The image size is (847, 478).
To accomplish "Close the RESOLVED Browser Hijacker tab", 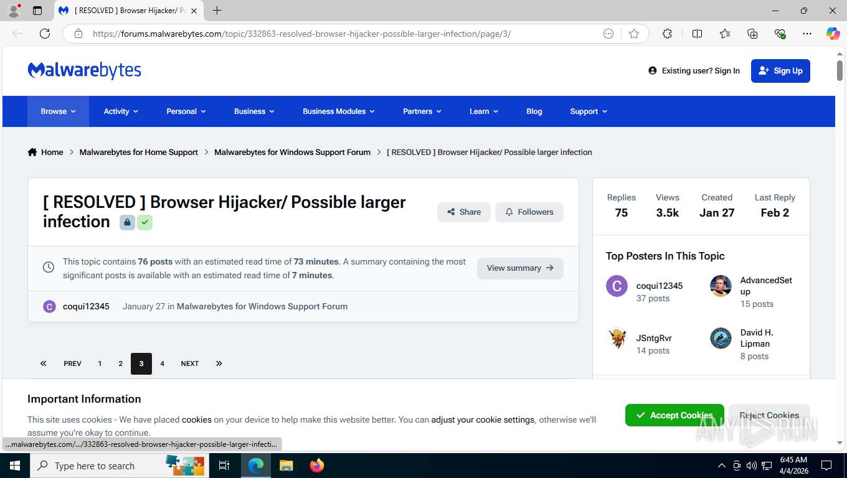I will click(x=194, y=11).
